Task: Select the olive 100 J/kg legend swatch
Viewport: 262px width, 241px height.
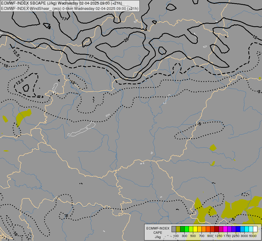Action: point(178,229)
